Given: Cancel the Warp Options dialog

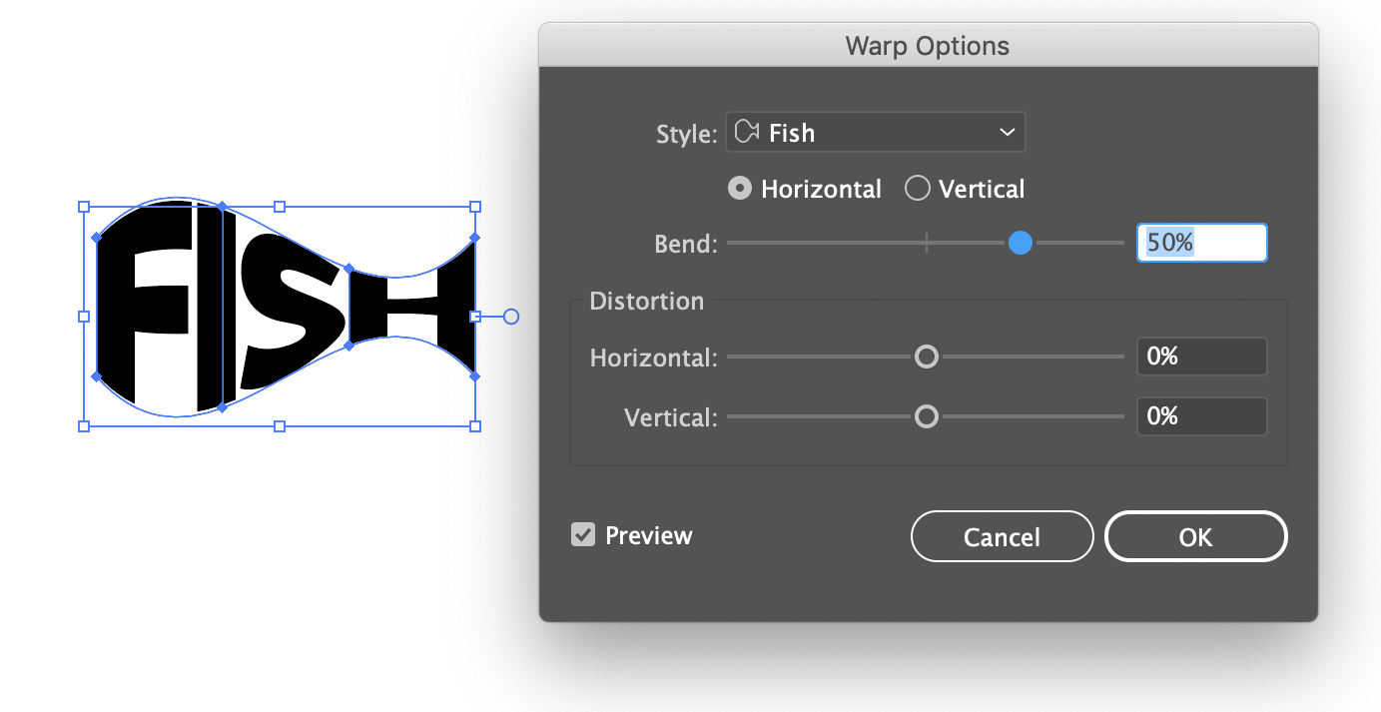Looking at the screenshot, I should point(1002,536).
